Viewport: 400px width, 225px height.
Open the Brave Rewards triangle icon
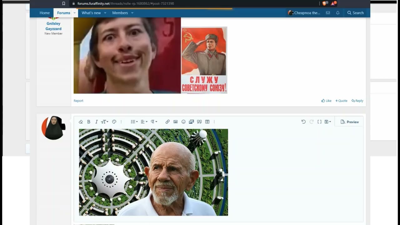click(333, 3)
